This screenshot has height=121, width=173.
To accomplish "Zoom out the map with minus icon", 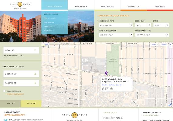I will coord(171,47).
